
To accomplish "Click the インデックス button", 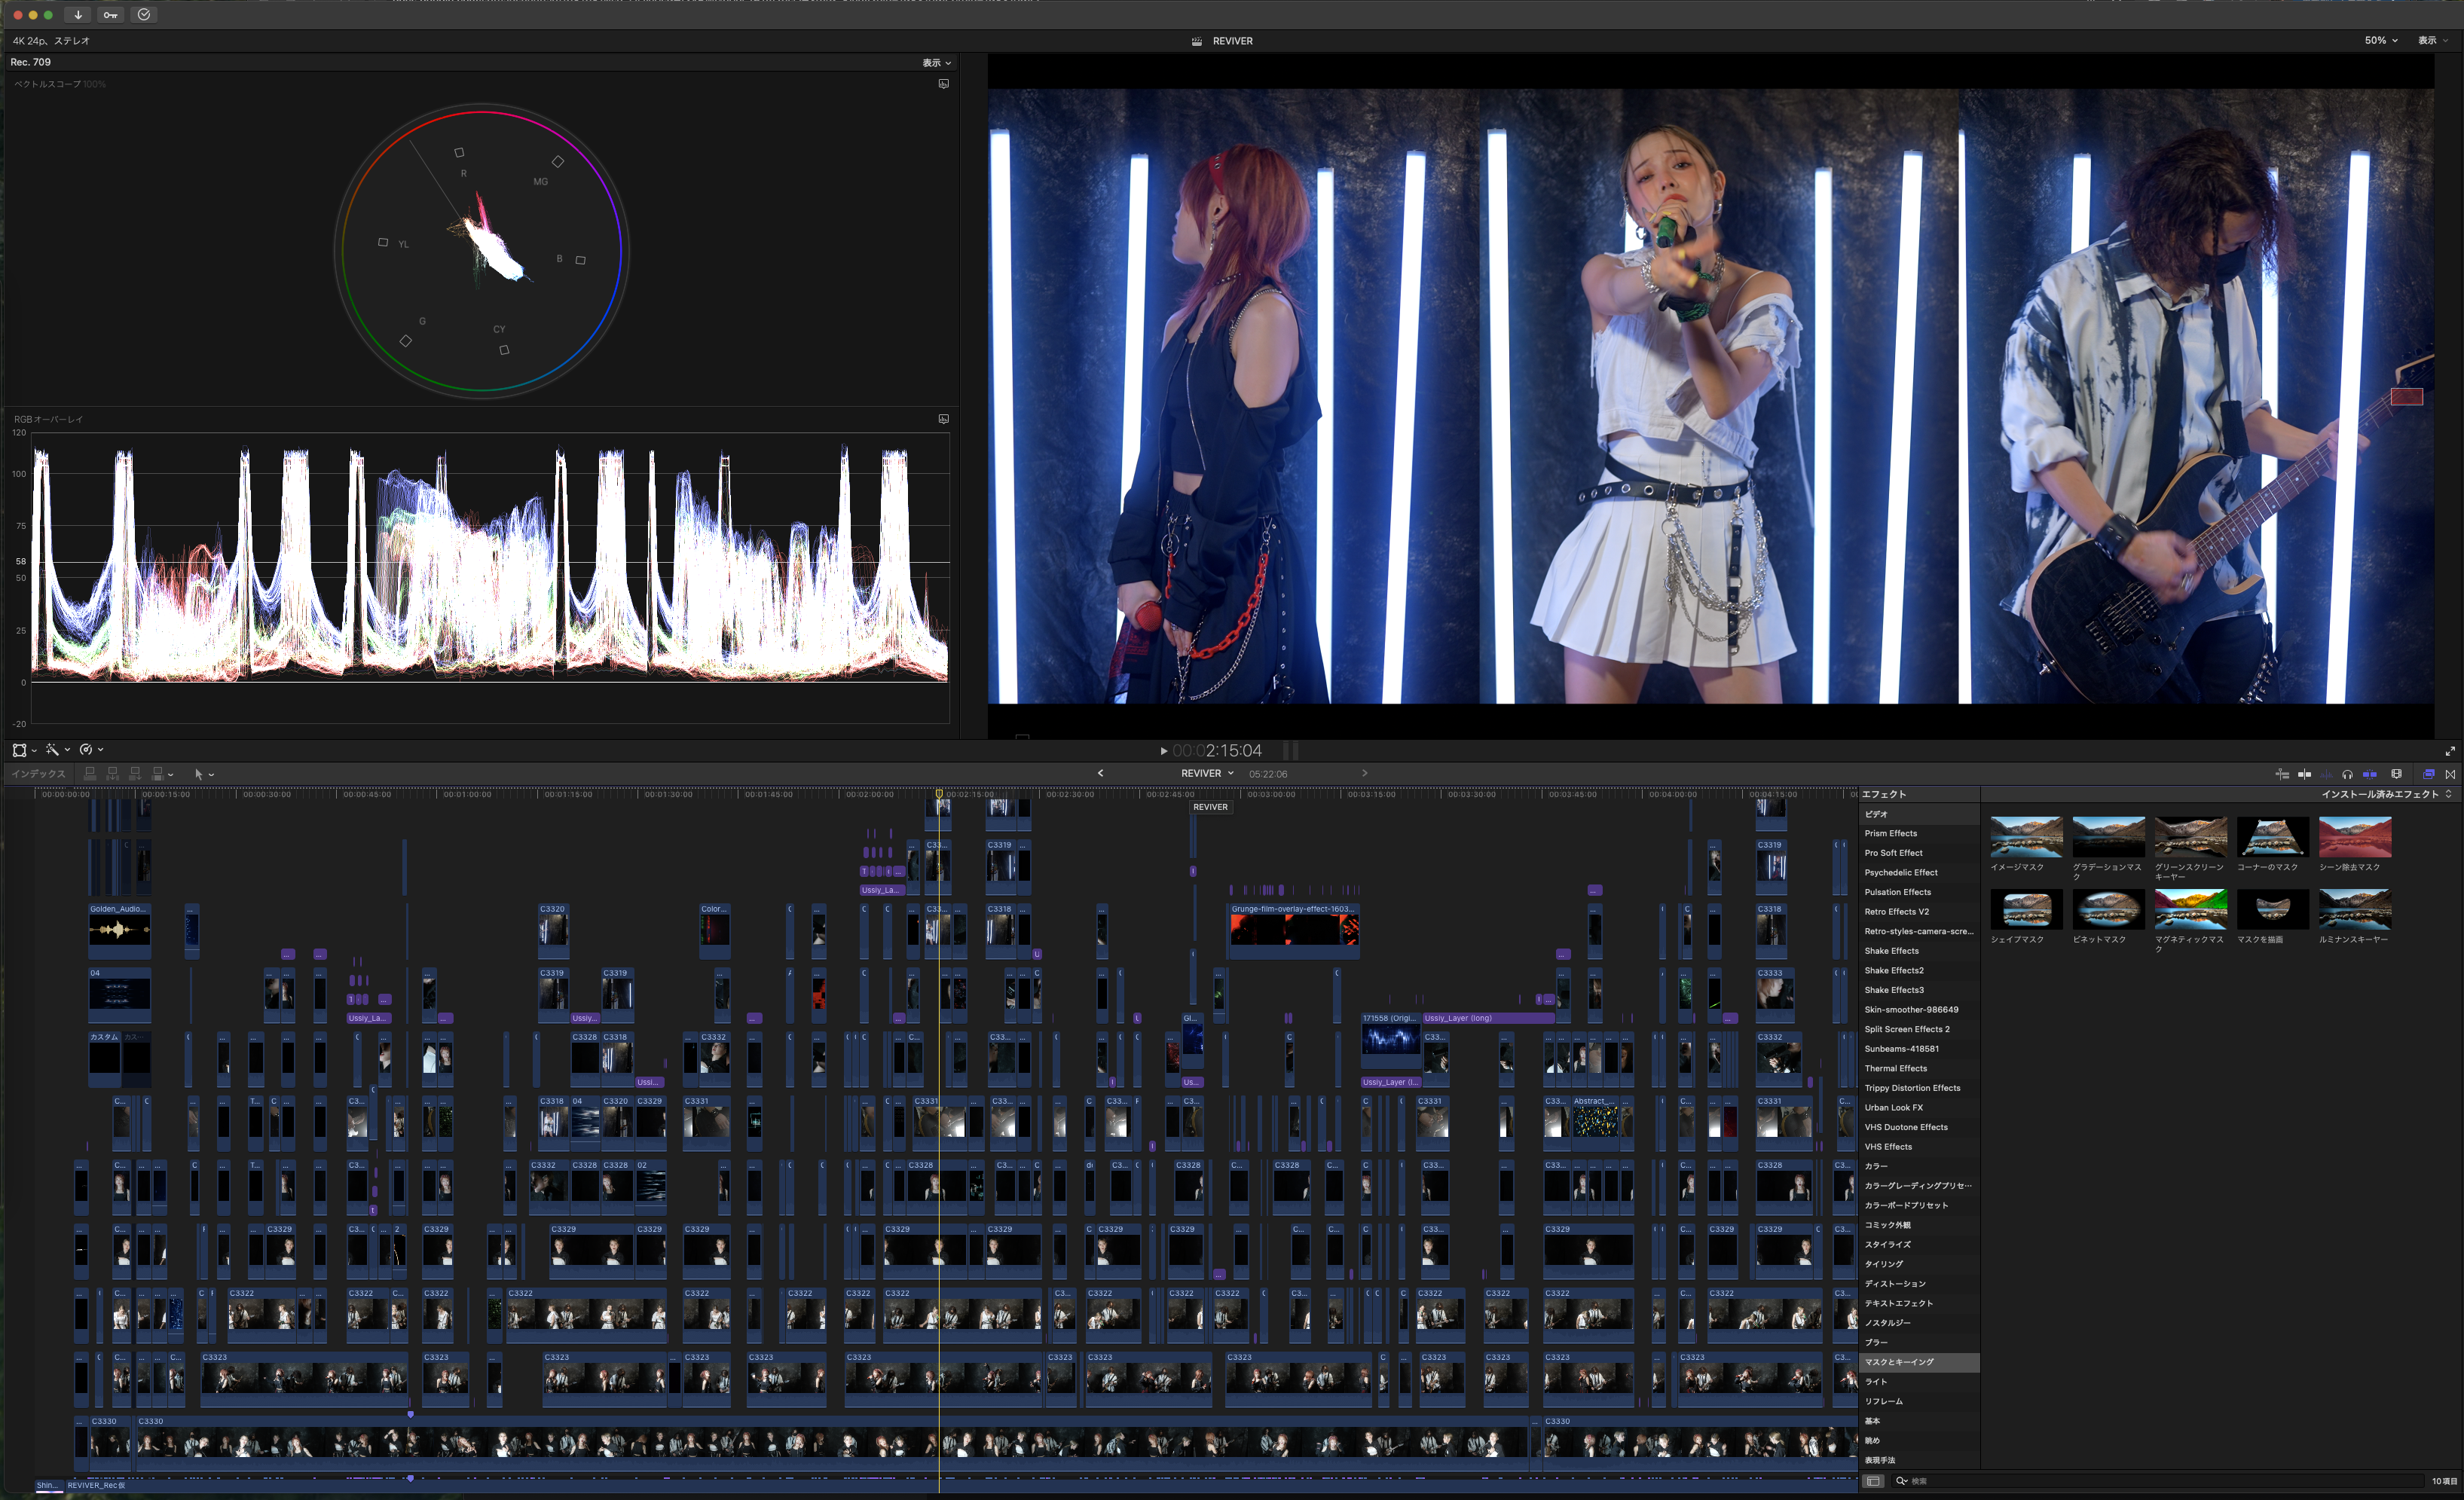I will click(x=38, y=774).
